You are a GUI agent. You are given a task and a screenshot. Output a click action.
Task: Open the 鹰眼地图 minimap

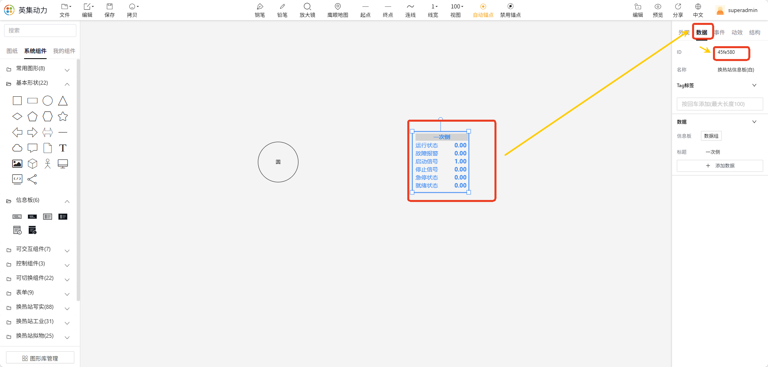(338, 10)
